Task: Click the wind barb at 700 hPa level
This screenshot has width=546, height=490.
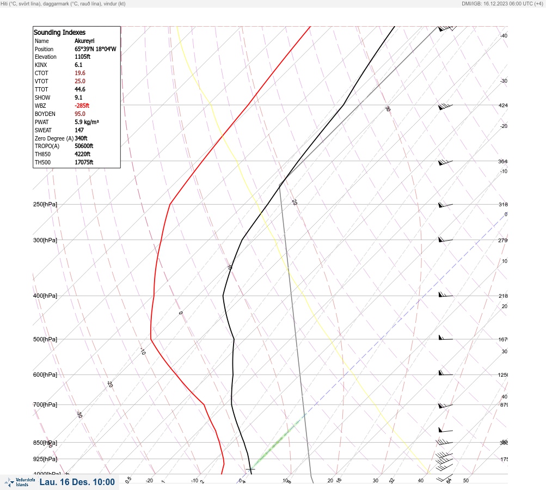Action: pyautogui.click(x=445, y=406)
